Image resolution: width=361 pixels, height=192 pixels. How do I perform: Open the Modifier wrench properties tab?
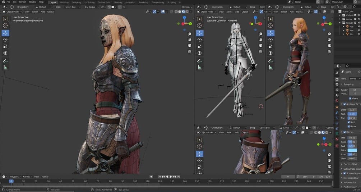337,113
